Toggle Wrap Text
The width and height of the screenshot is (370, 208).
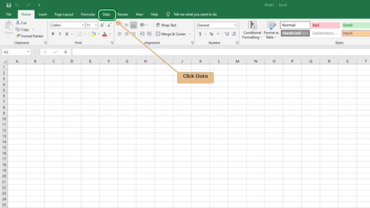[167, 25]
